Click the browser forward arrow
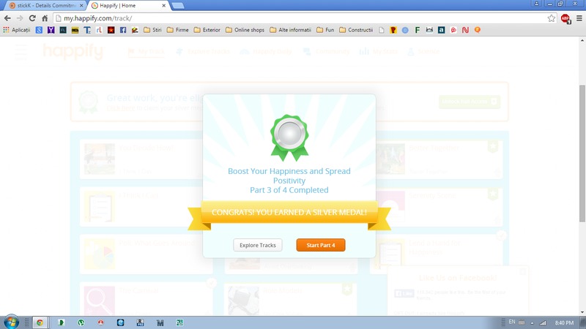Screen dimensions: 586x329 20,18
